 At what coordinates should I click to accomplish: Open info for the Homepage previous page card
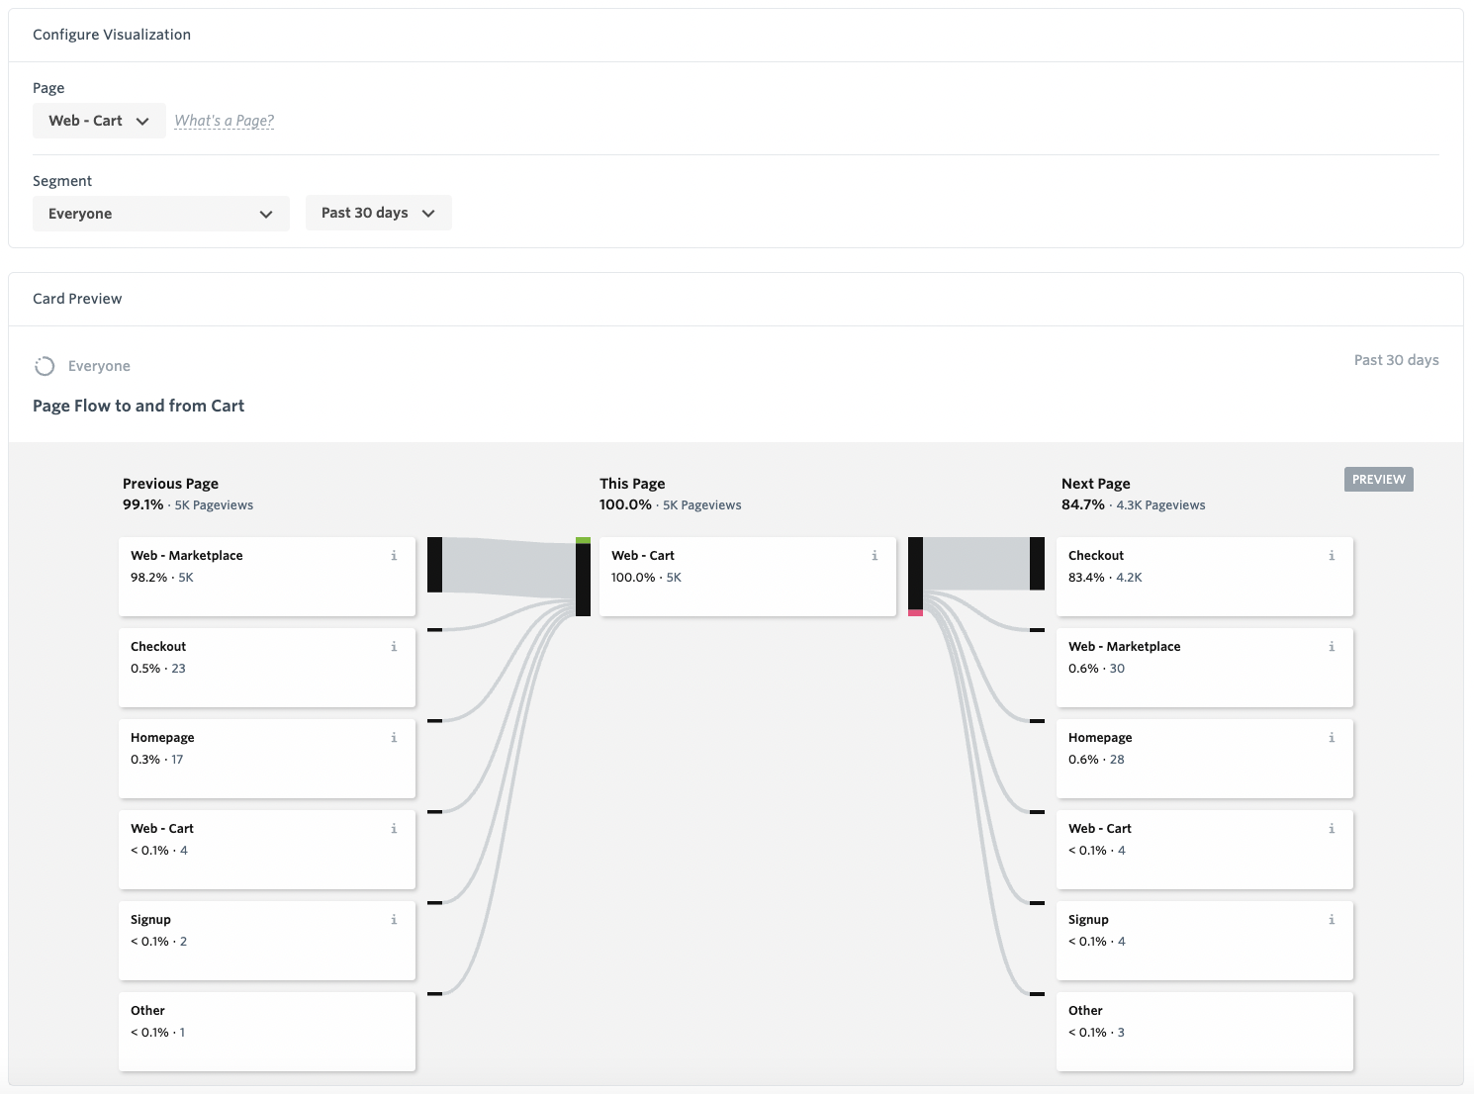click(x=394, y=737)
